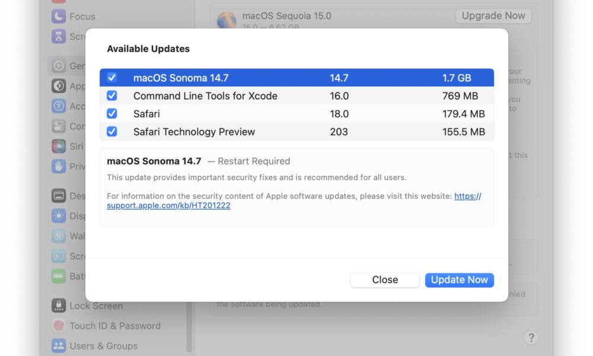Open the Wallpaper flower icon in sidebar
Image resolution: width=593 pixels, height=356 pixels.
[x=59, y=236]
